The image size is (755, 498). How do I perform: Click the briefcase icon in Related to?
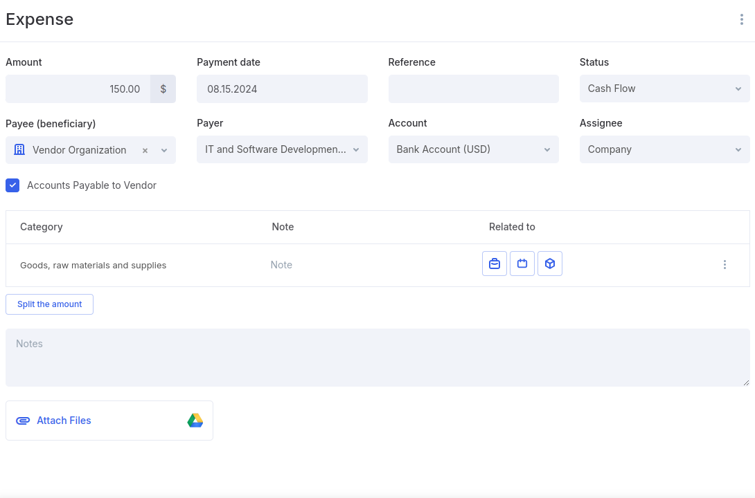(x=495, y=264)
